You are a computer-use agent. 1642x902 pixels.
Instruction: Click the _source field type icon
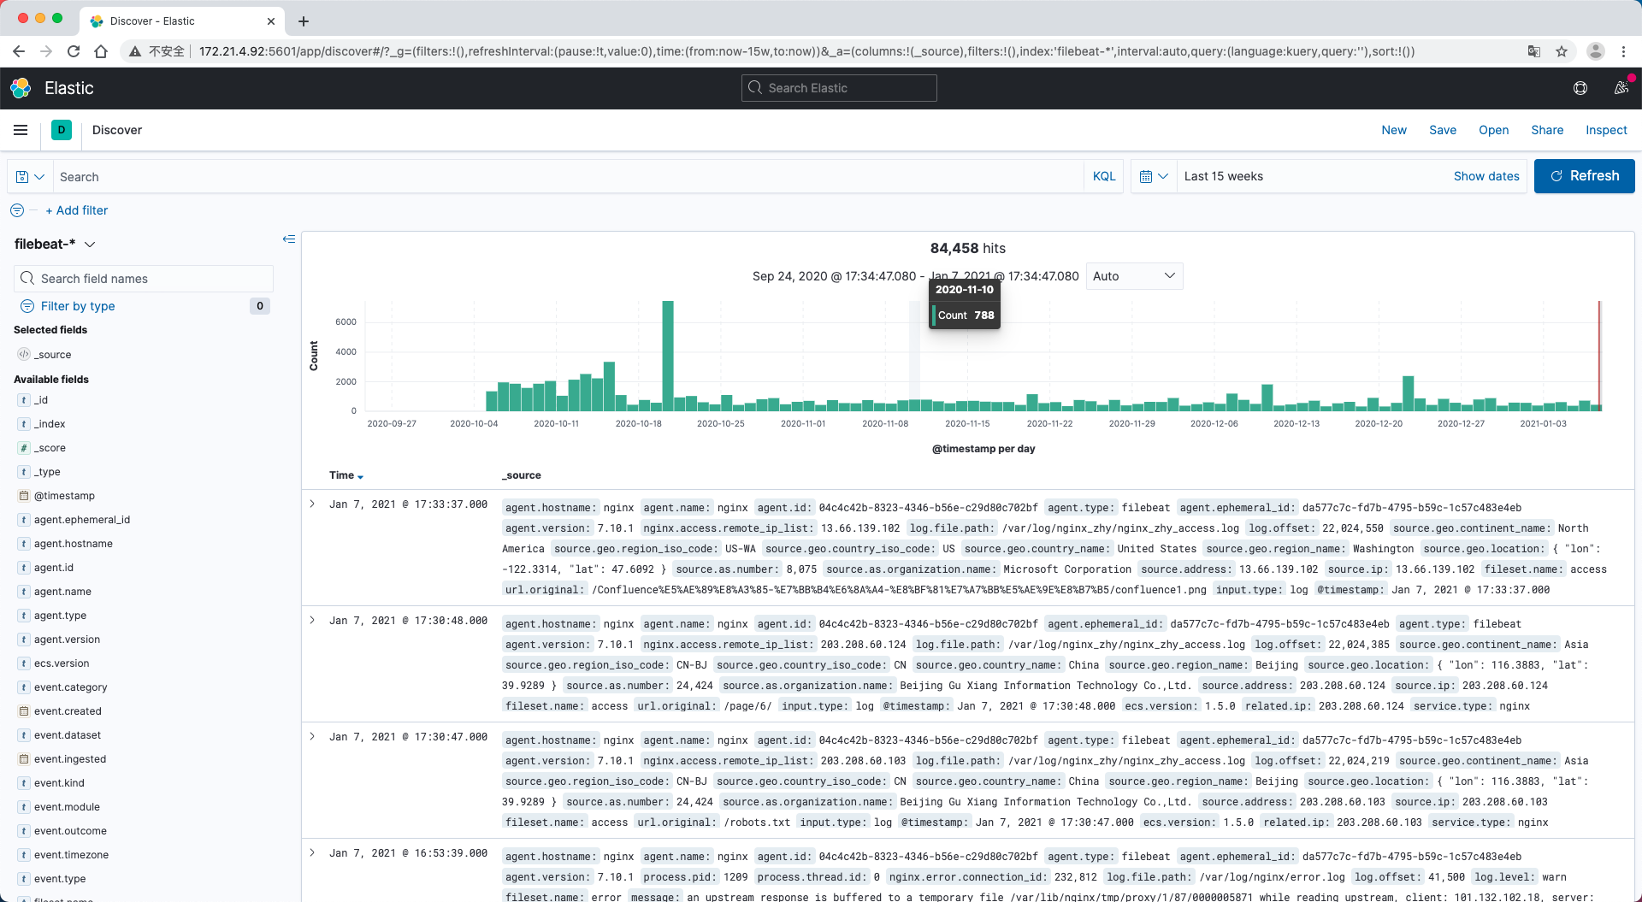tap(24, 354)
